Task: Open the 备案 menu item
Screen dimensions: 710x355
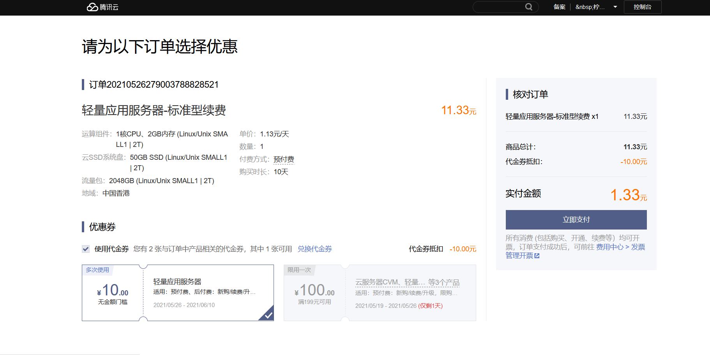Action: [559, 7]
